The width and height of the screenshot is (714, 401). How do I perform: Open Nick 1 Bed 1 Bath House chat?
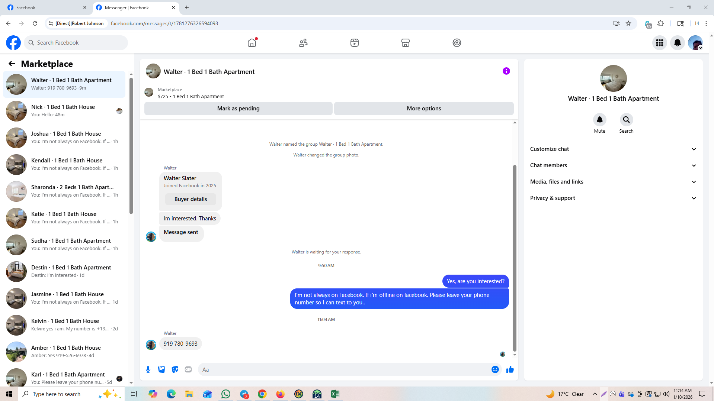64,111
